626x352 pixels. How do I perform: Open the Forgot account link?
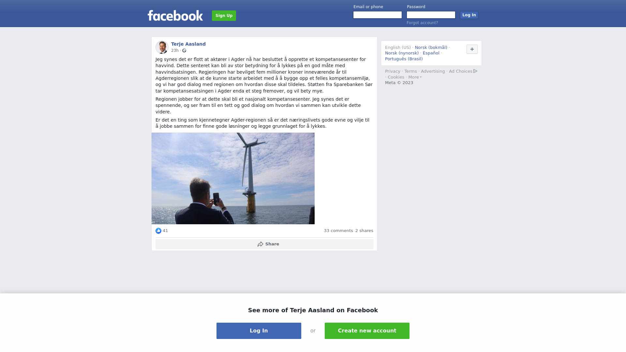tap(422, 23)
